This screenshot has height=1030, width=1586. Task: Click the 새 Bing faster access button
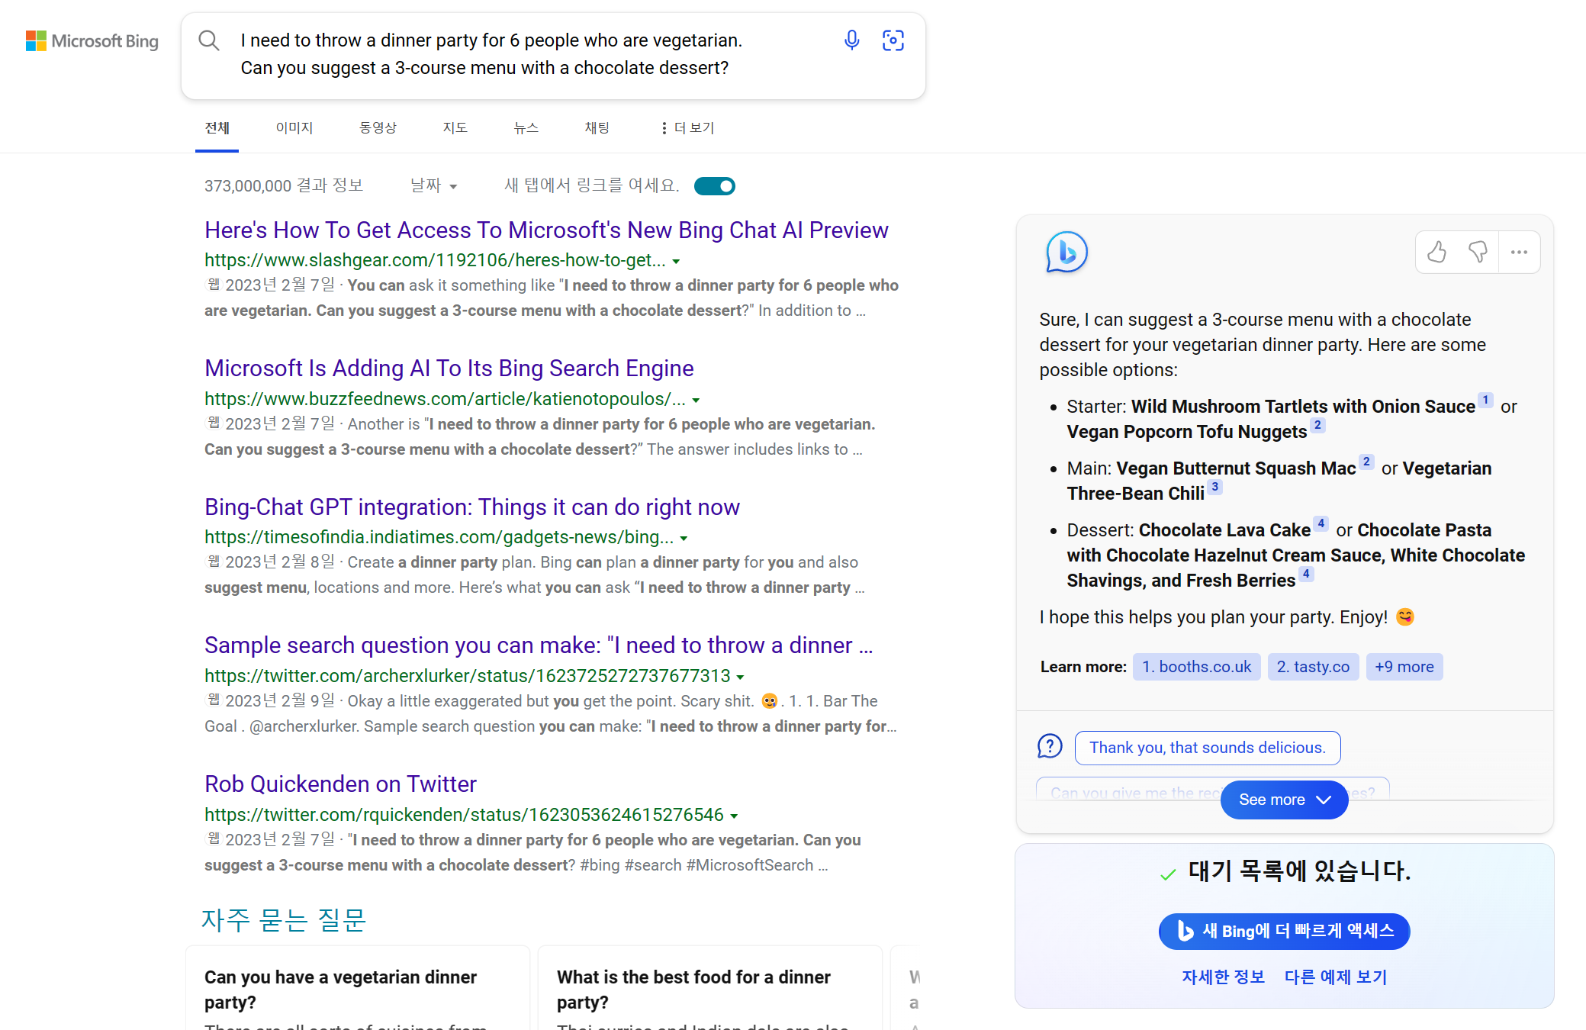(x=1284, y=931)
